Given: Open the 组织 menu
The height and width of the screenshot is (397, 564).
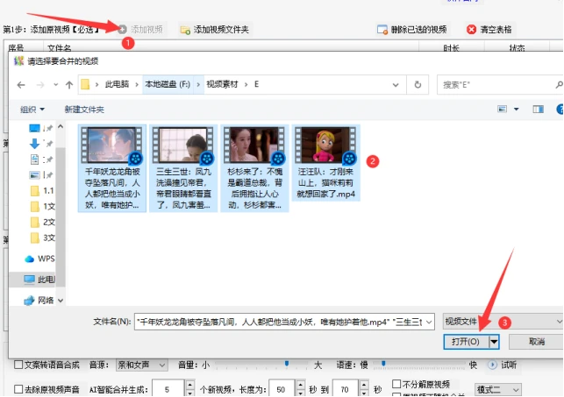Looking at the screenshot, I should (32, 110).
